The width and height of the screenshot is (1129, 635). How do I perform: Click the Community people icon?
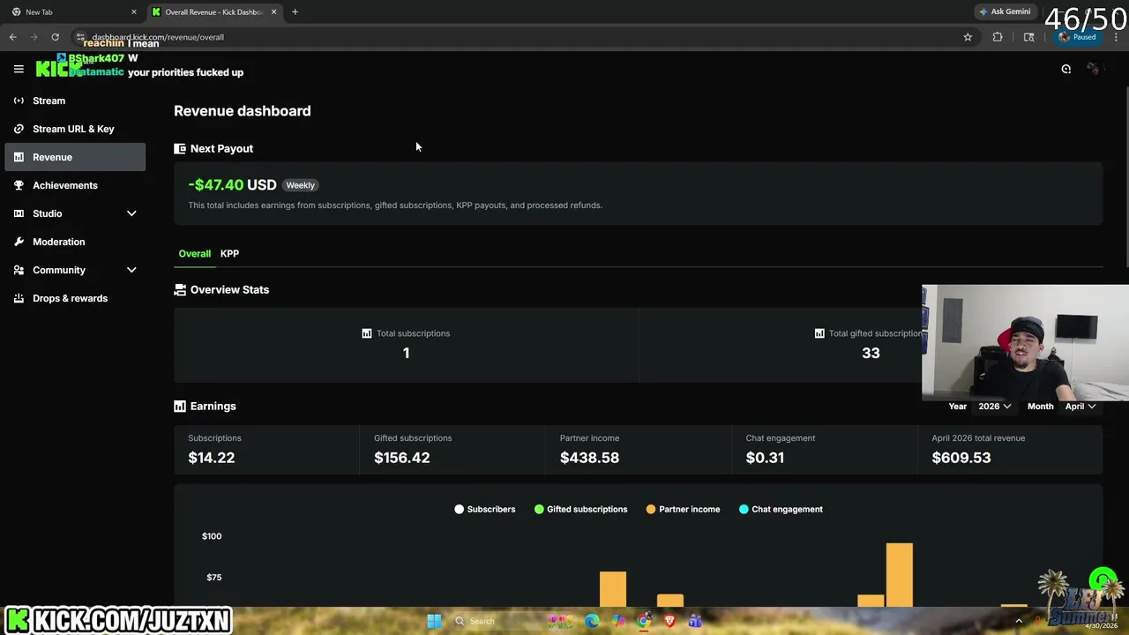tap(19, 270)
